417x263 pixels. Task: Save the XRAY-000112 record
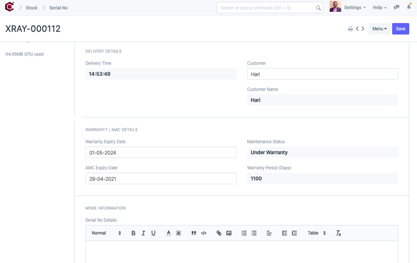coord(400,29)
